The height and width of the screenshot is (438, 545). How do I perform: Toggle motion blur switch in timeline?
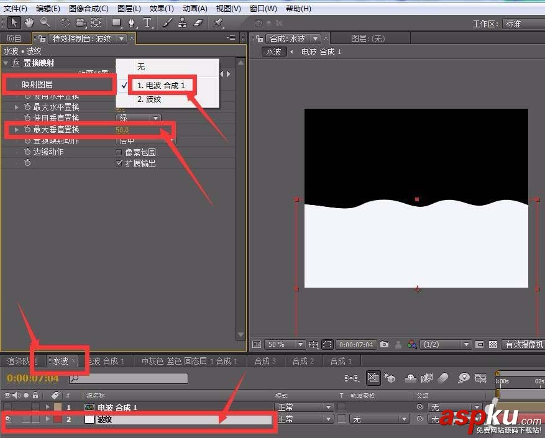[443, 378]
